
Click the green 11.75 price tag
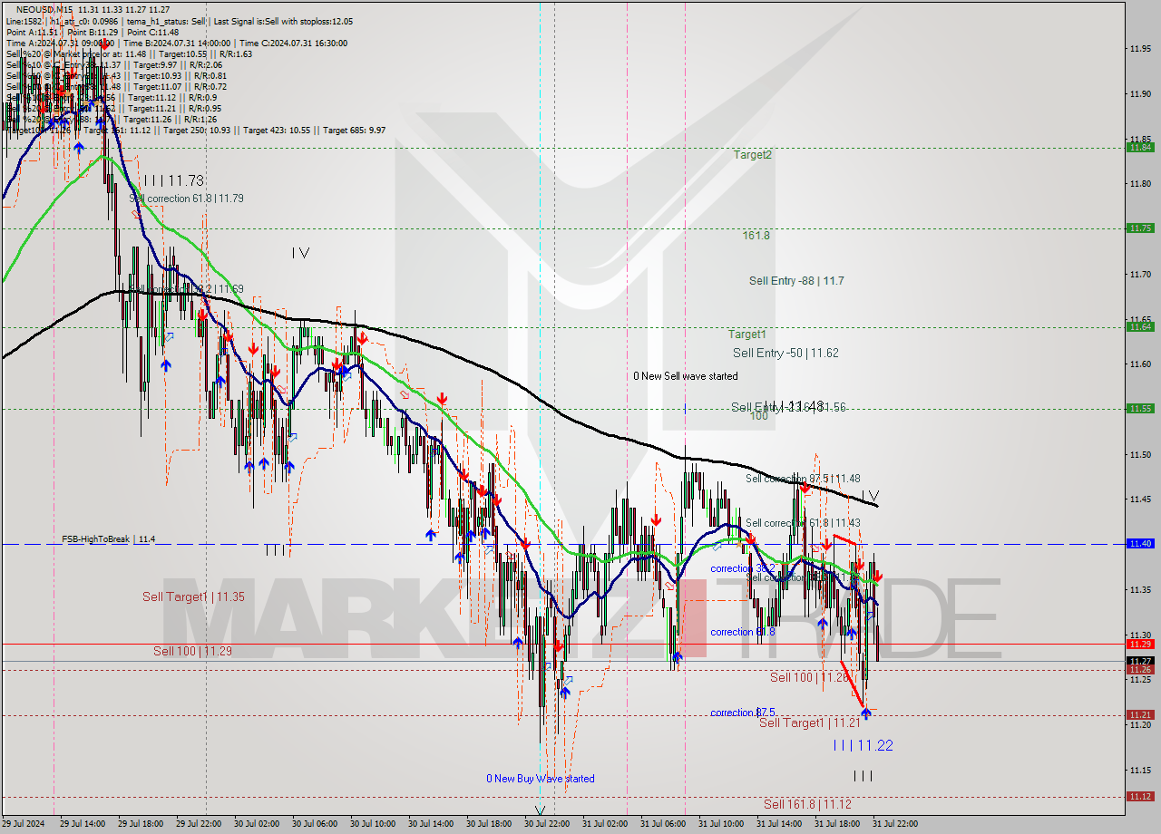click(x=1140, y=228)
